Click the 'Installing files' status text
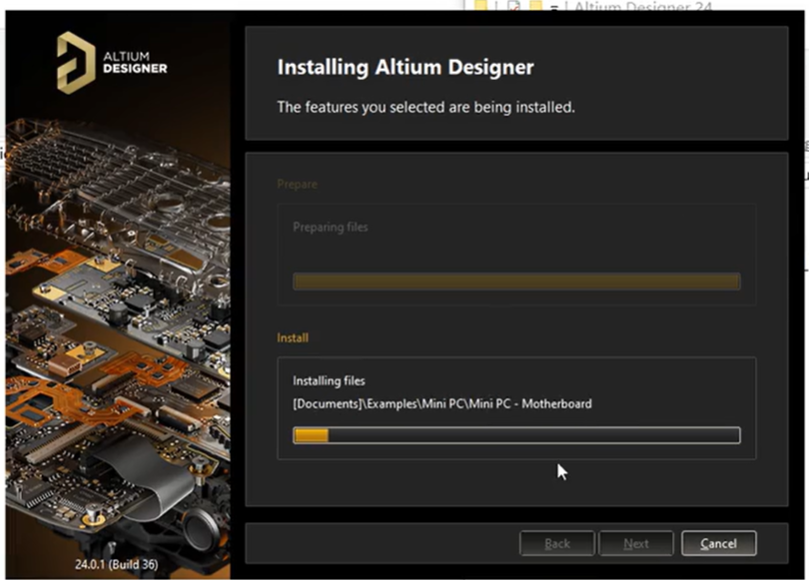Screen dimensions: 809x580 pyautogui.click(x=329, y=380)
